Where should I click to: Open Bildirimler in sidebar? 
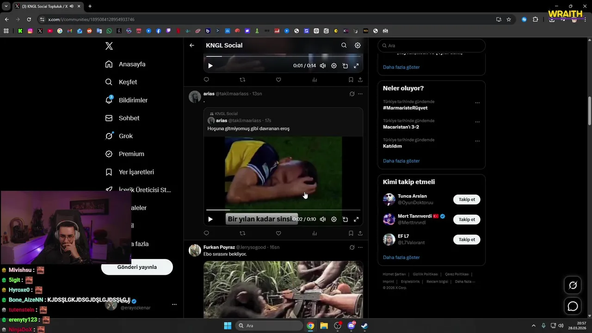point(126,100)
